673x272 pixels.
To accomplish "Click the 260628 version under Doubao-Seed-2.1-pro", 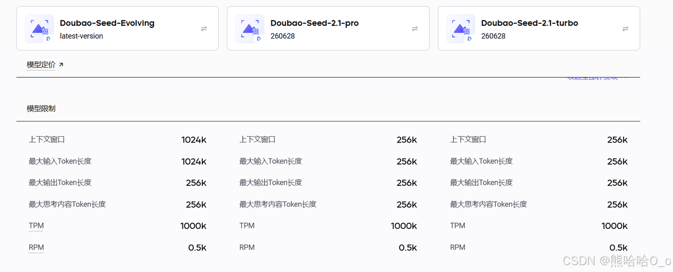I will 283,36.
